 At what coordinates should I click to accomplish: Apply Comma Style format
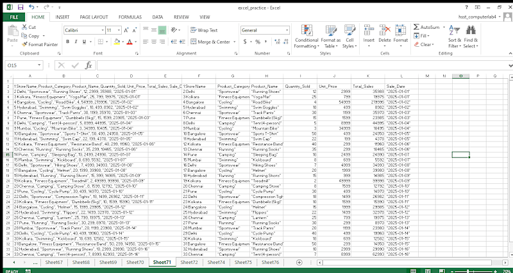click(x=265, y=42)
